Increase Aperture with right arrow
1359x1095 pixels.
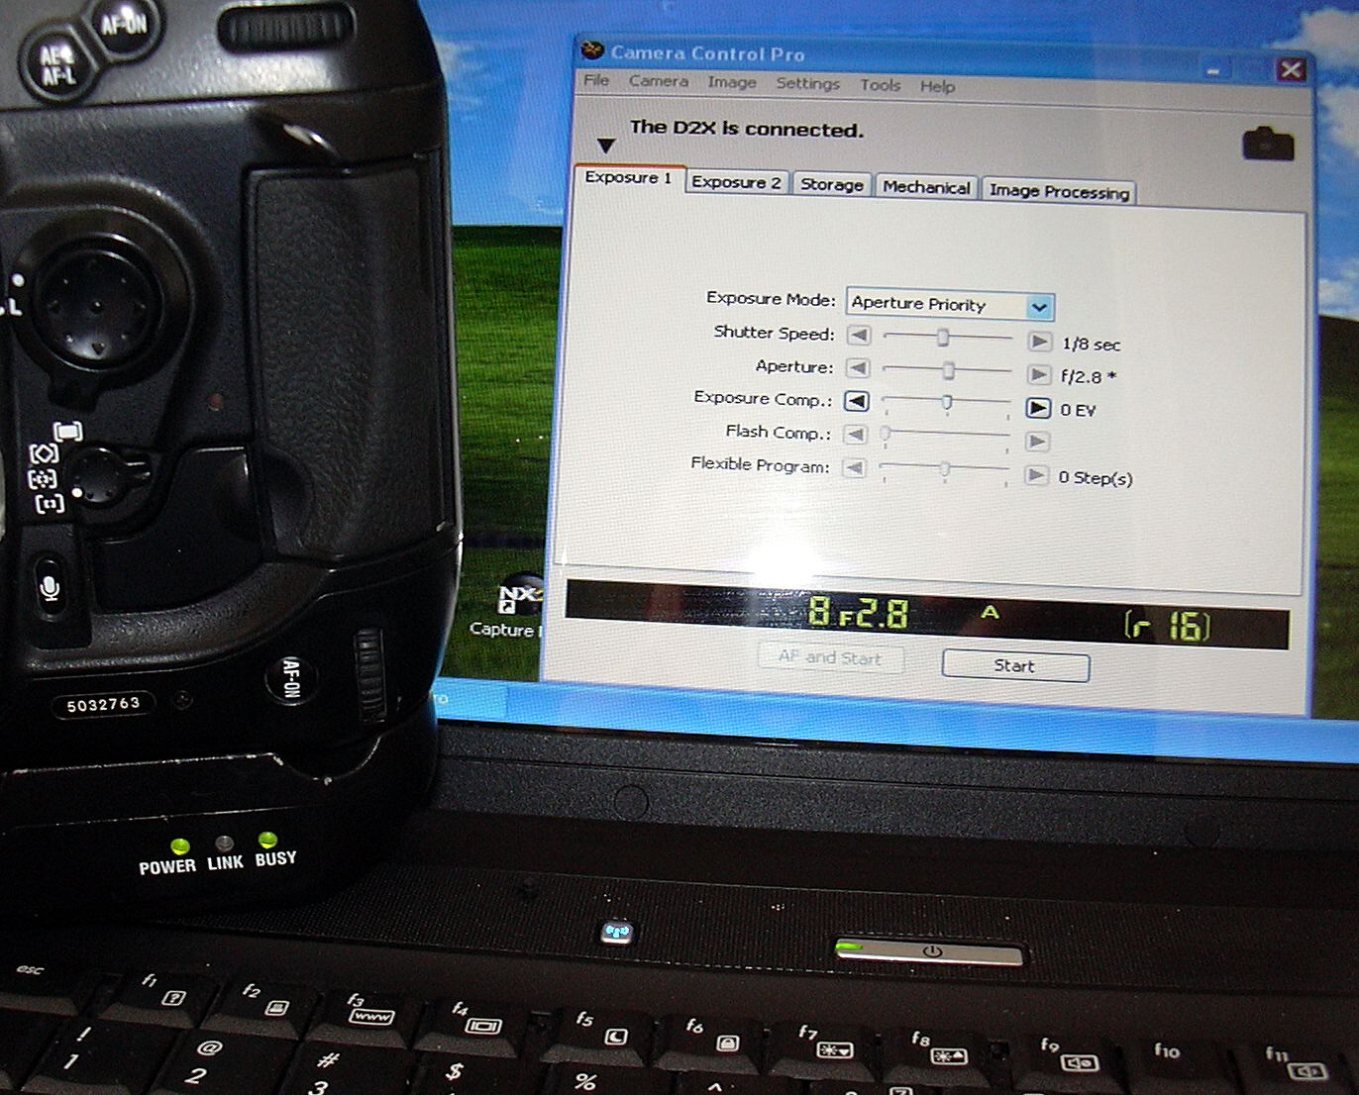point(1038,374)
